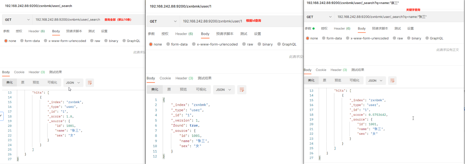Toggle word wrap icon in left panel response
The image size is (465, 164).
click(90, 83)
